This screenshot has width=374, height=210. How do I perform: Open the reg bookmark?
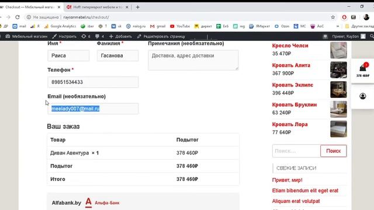click(x=239, y=26)
